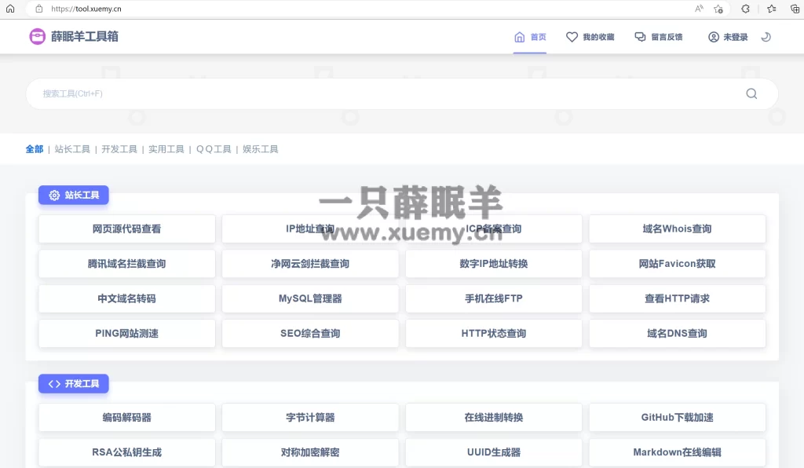Viewport: 804px width, 468px height.
Task: Open PING网站测速 tool
Action: [x=126, y=333]
